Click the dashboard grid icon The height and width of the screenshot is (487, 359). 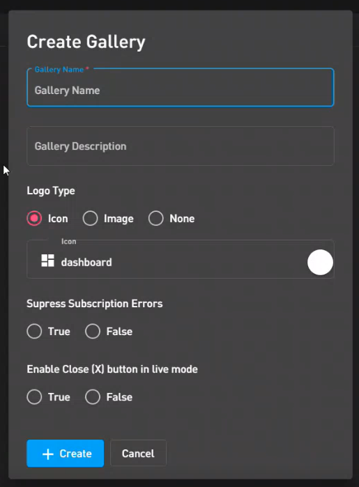coord(48,261)
